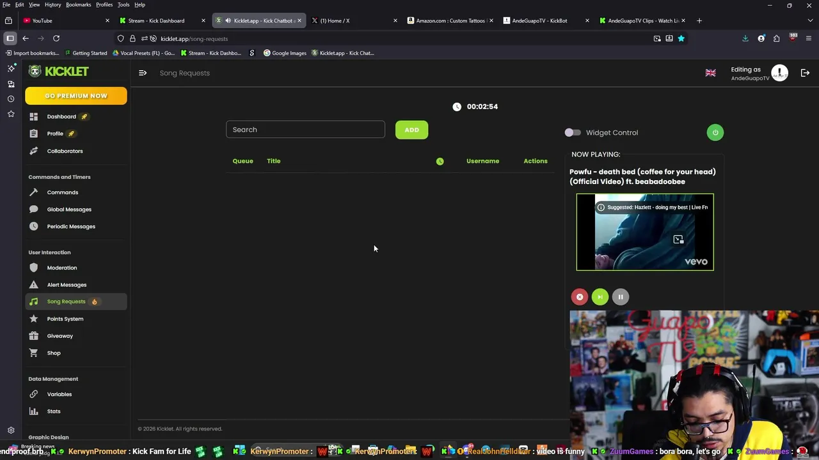
Task: Open Periodic Messages
Action: pyautogui.click(x=76, y=226)
